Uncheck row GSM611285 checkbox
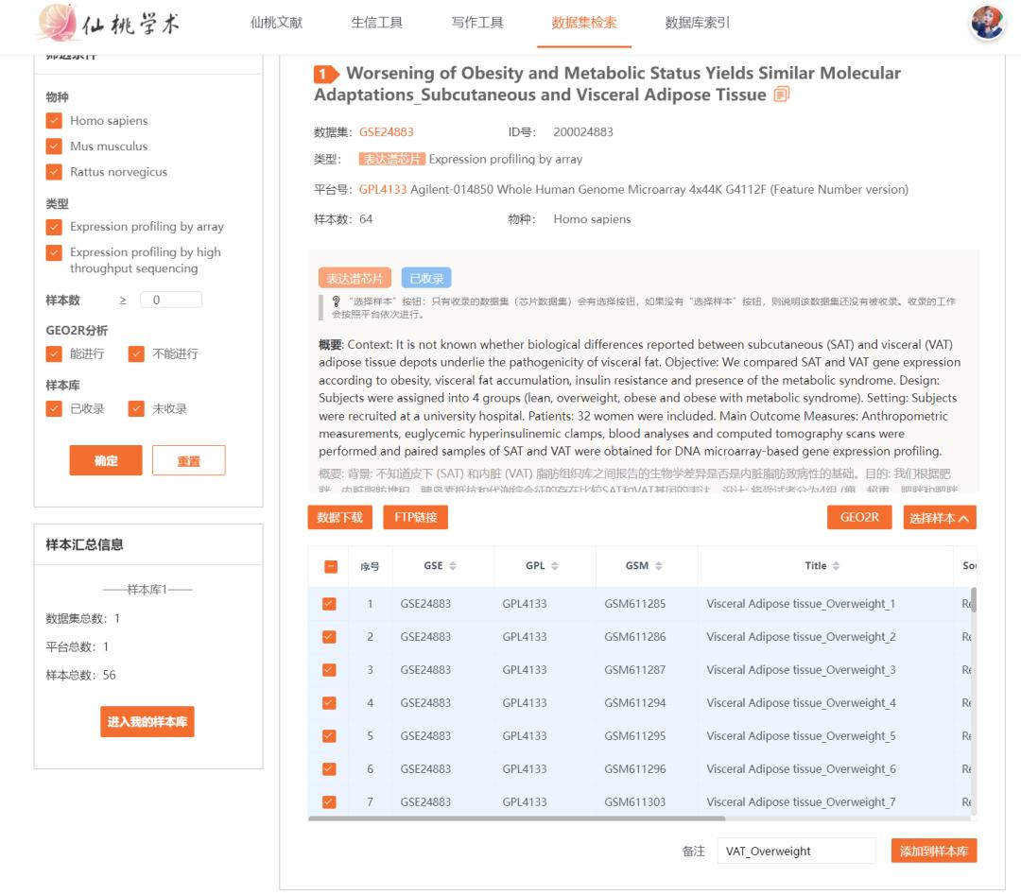Viewport: 1021px width, 895px height. [x=330, y=603]
